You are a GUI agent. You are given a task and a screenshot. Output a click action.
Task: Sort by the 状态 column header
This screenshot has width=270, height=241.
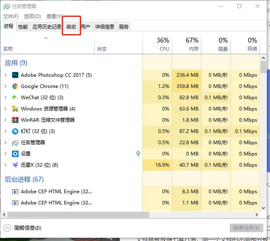(x=119, y=45)
